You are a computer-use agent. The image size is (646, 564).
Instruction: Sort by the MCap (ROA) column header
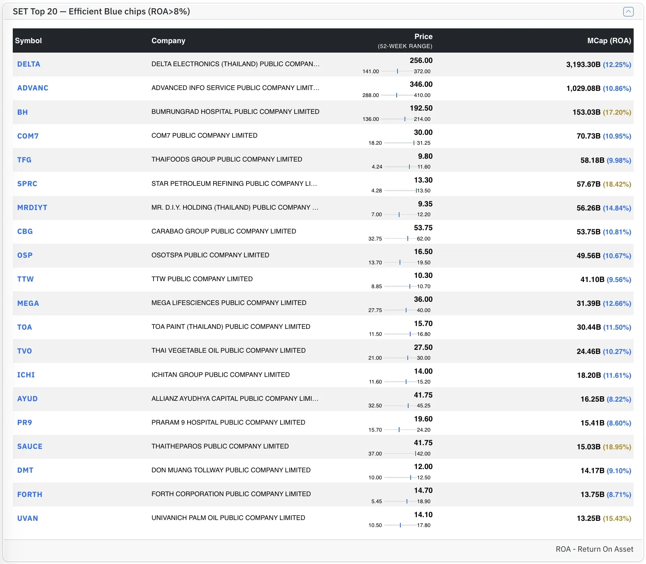609,41
